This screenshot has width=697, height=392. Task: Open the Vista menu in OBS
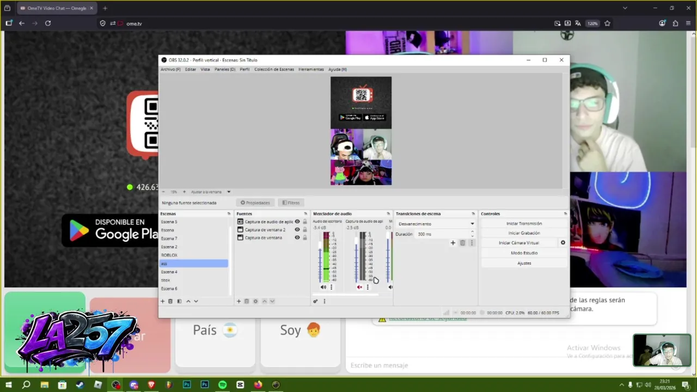[x=205, y=69]
